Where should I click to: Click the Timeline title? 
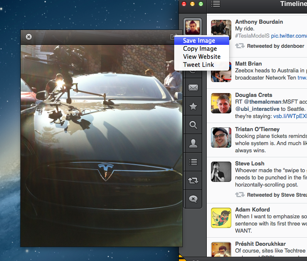293,3
